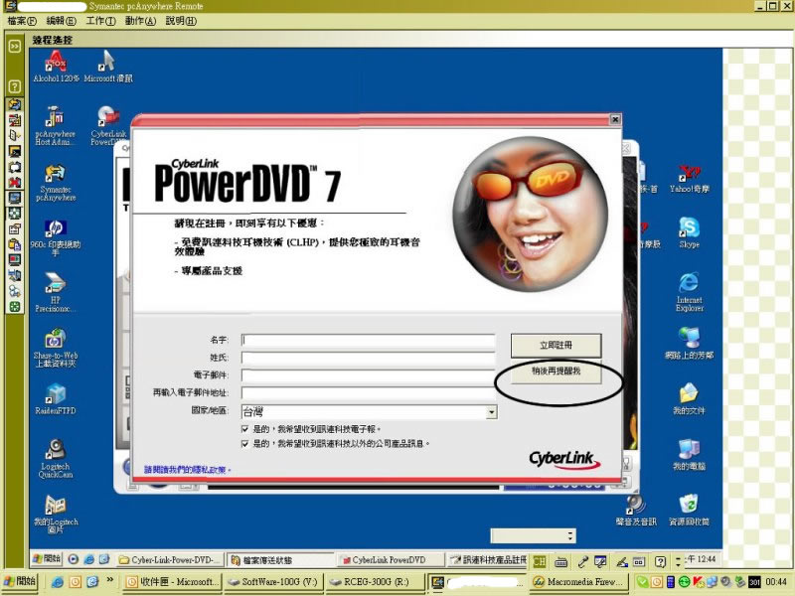Click the local taskbar 開始 Start button
This screenshot has width=795, height=596.
(x=19, y=581)
